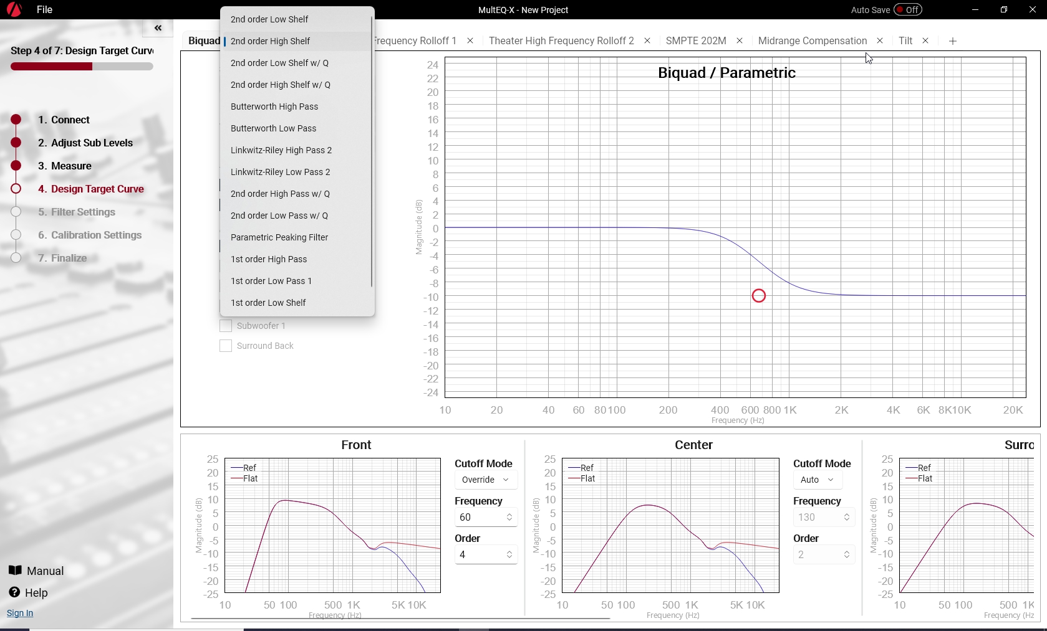The image size is (1047, 631).
Task: Click the step progress bar
Action: tap(82, 67)
